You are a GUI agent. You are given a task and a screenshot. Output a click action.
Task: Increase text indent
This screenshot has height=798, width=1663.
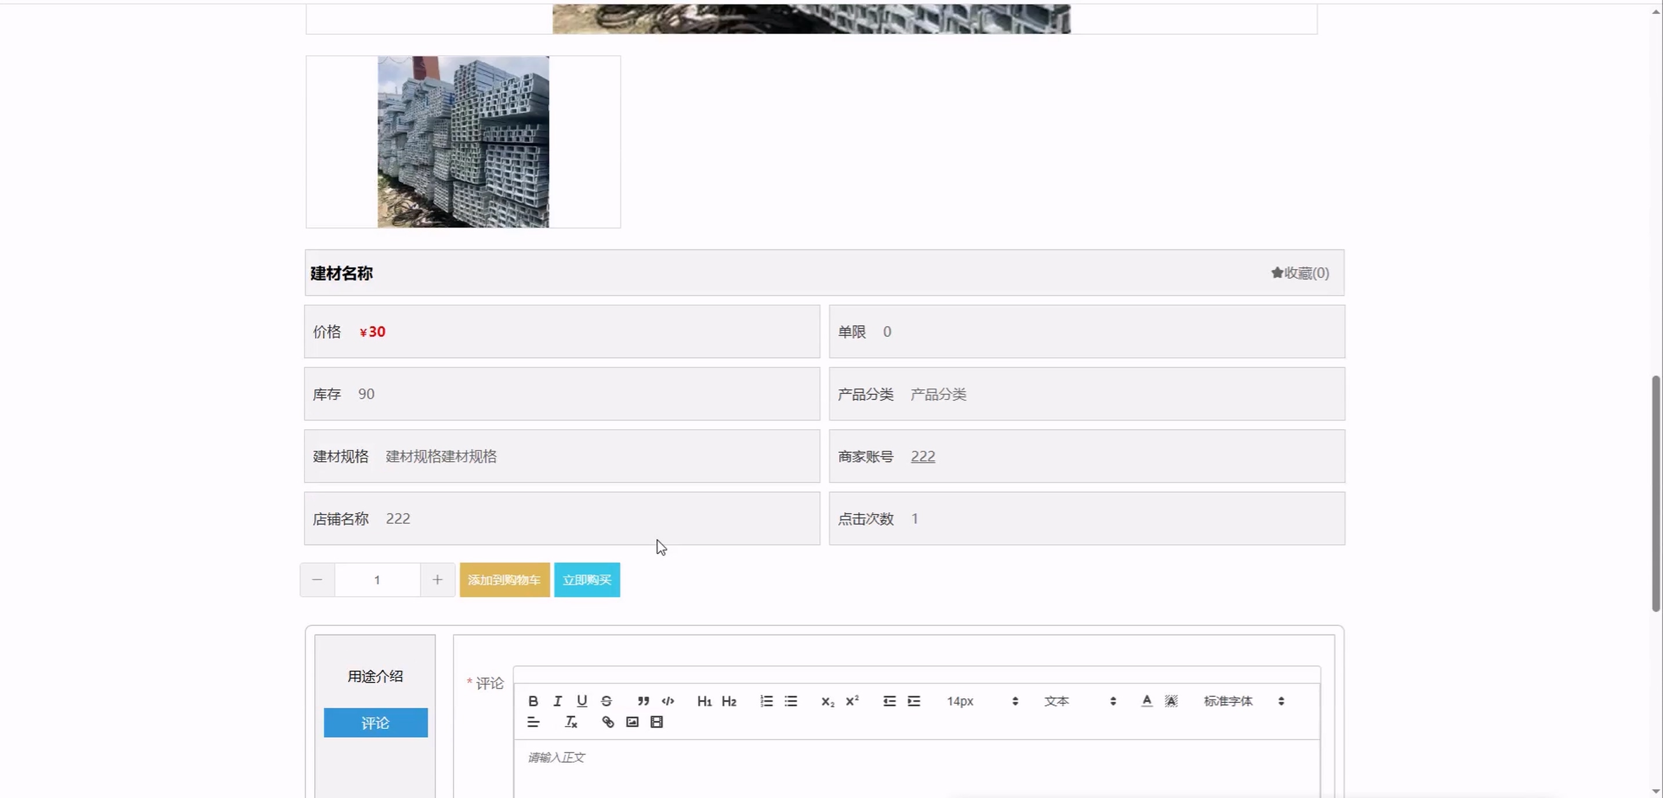click(914, 701)
